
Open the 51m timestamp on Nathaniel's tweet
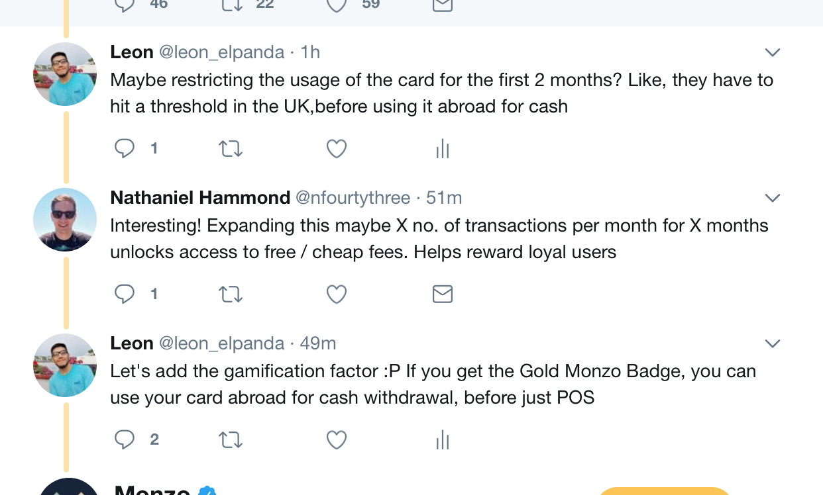point(444,198)
